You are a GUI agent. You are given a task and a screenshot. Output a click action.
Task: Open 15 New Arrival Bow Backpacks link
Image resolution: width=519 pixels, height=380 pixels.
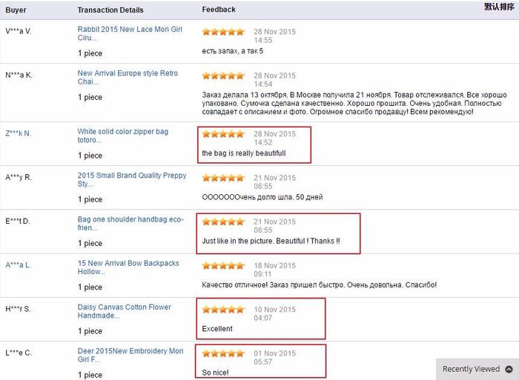point(128,267)
